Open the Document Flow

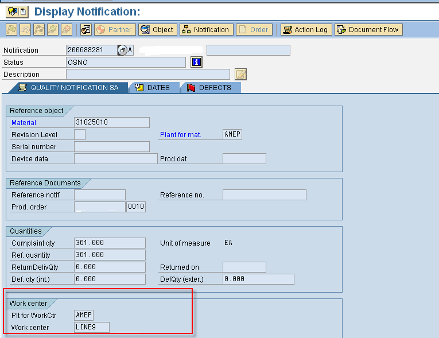tap(368, 29)
